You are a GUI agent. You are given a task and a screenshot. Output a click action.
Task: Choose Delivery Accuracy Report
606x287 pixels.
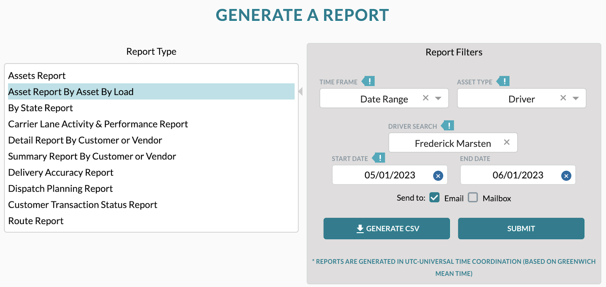(x=151, y=173)
